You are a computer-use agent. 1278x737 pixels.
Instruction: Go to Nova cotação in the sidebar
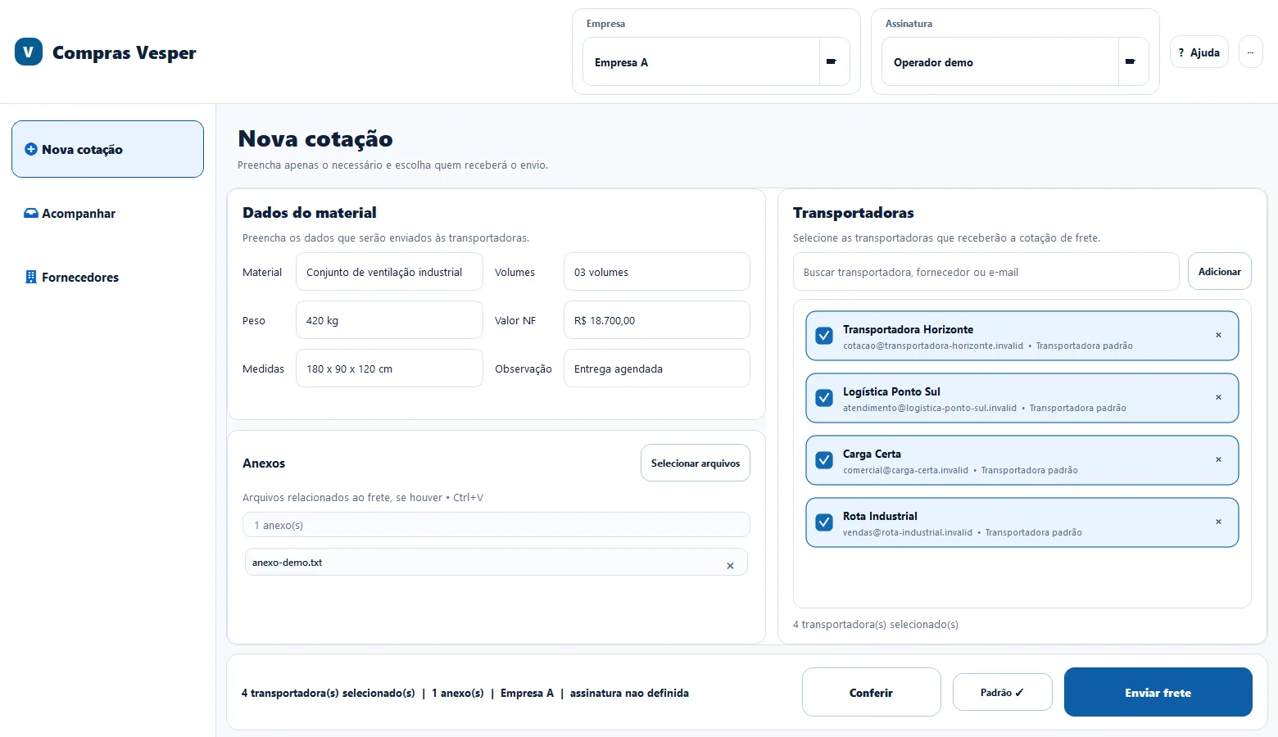107,149
